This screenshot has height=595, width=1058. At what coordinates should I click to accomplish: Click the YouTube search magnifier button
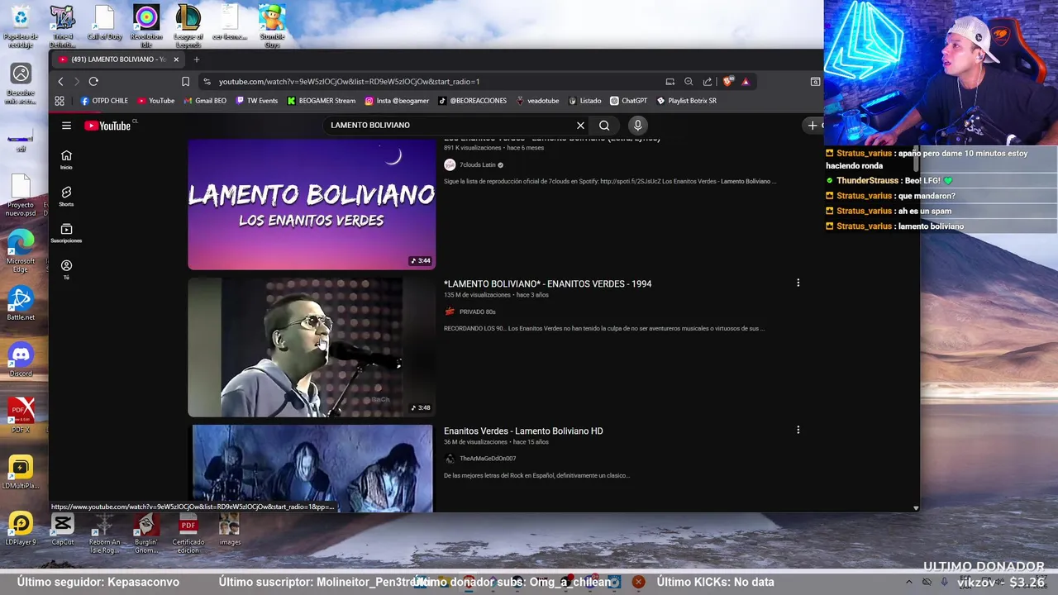(x=604, y=126)
